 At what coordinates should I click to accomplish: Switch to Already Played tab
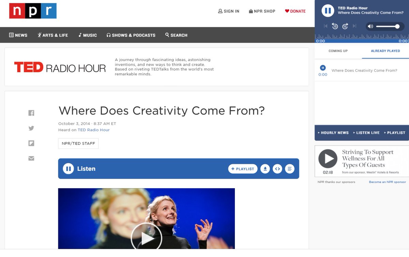385,51
